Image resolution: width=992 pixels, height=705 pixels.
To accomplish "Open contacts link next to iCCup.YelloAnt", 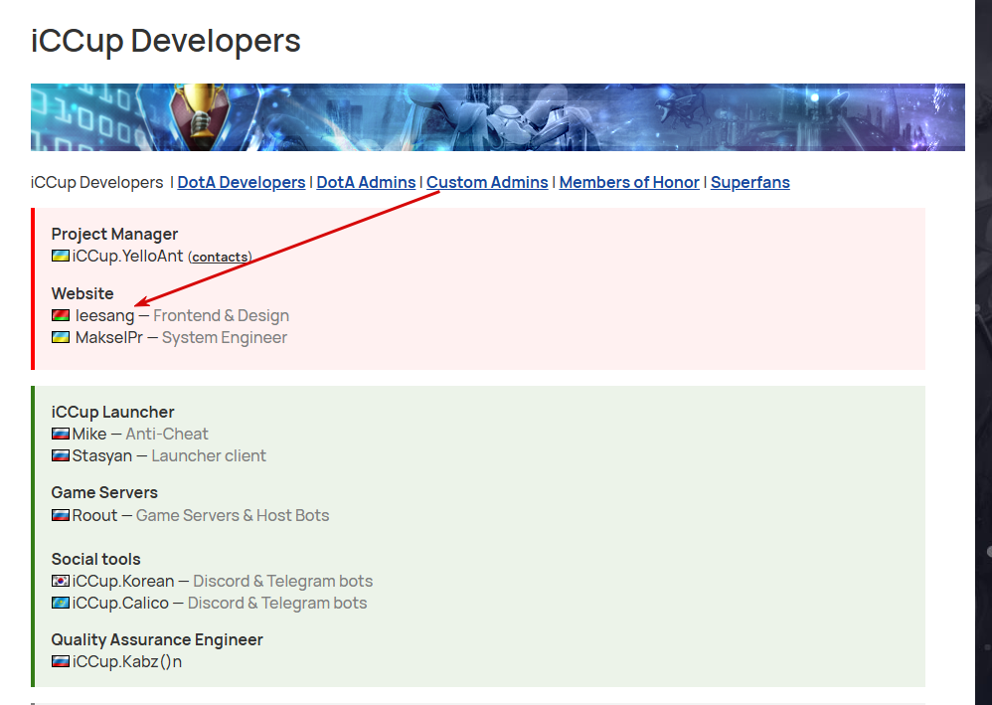I will coord(220,257).
